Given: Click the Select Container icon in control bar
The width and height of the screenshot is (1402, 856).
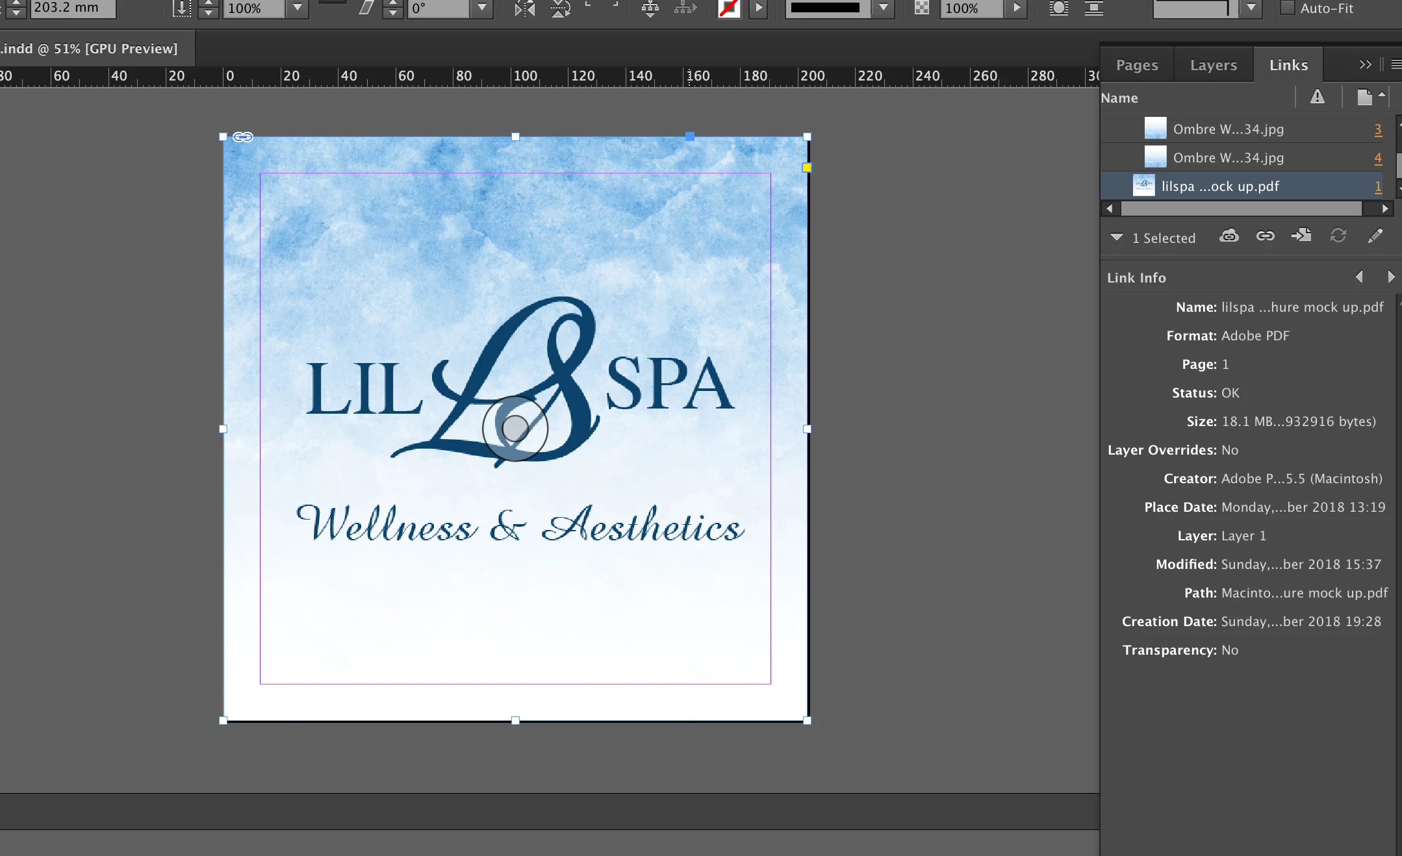Looking at the screenshot, I should click(650, 8).
